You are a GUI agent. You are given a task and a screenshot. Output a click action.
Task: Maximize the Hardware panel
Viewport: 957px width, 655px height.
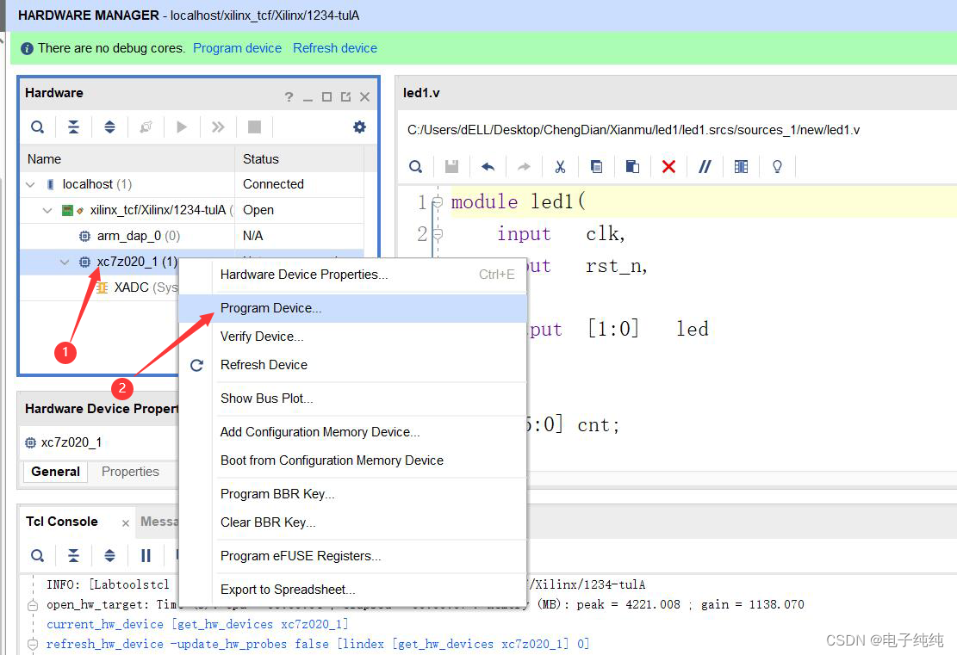click(327, 97)
